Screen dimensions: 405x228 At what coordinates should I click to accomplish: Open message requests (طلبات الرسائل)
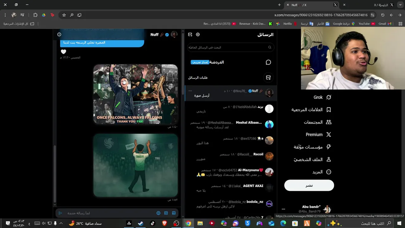click(231, 78)
